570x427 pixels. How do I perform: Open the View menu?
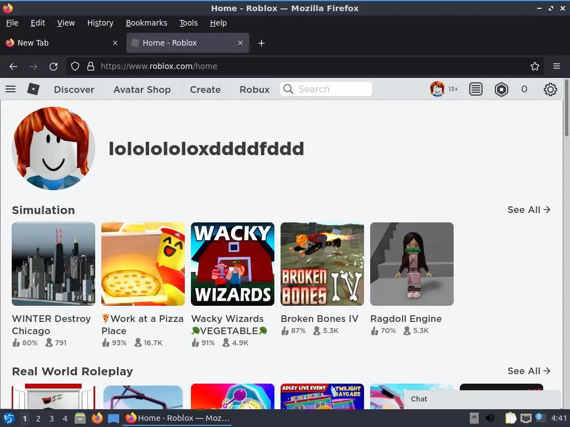pos(66,23)
